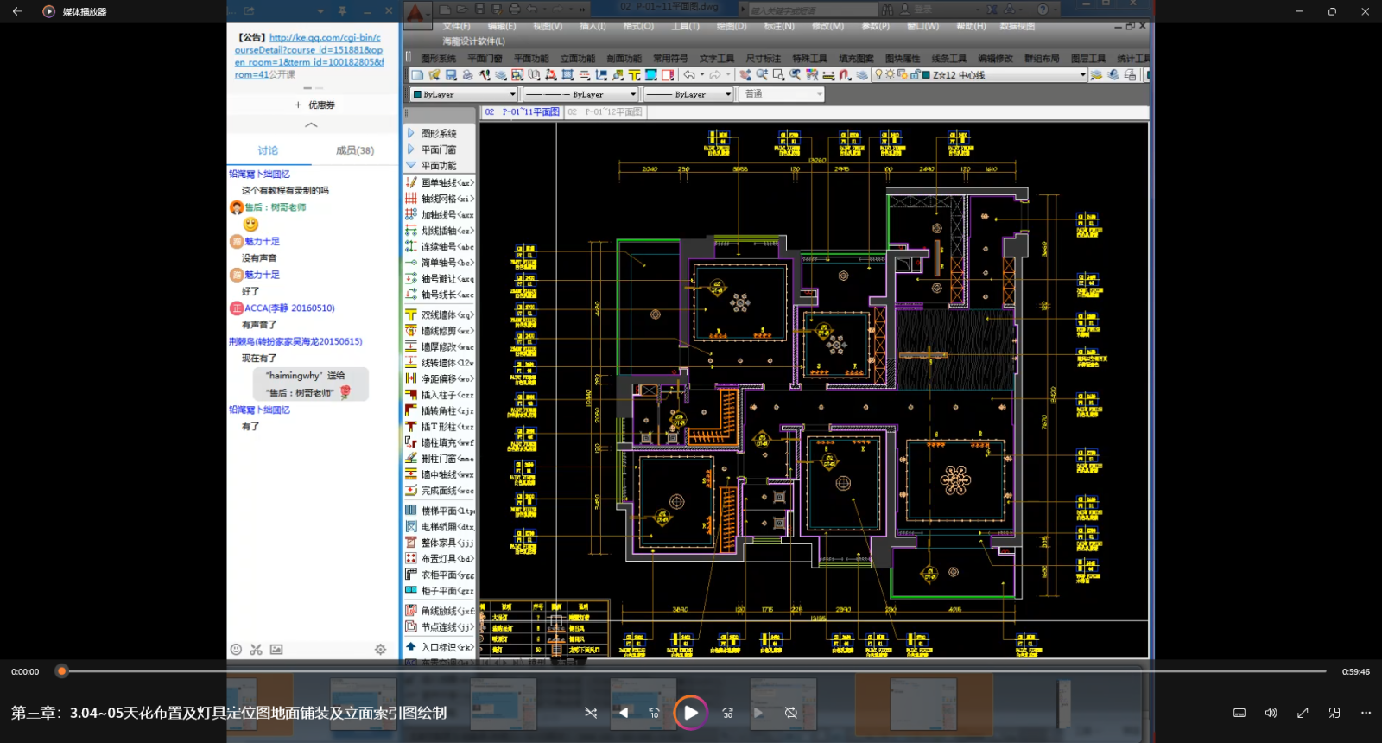Open the mini player view

coord(1334,713)
